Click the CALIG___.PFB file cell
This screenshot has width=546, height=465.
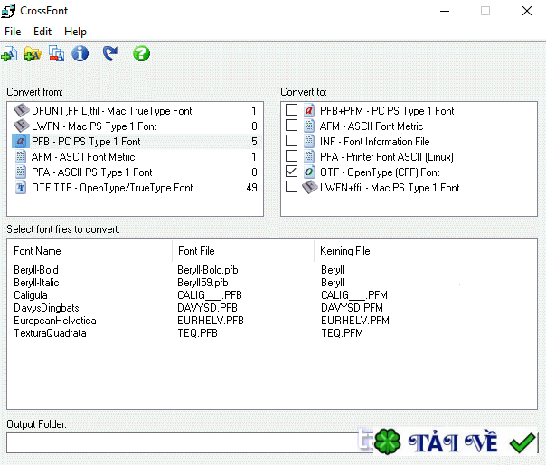(210, 295)
